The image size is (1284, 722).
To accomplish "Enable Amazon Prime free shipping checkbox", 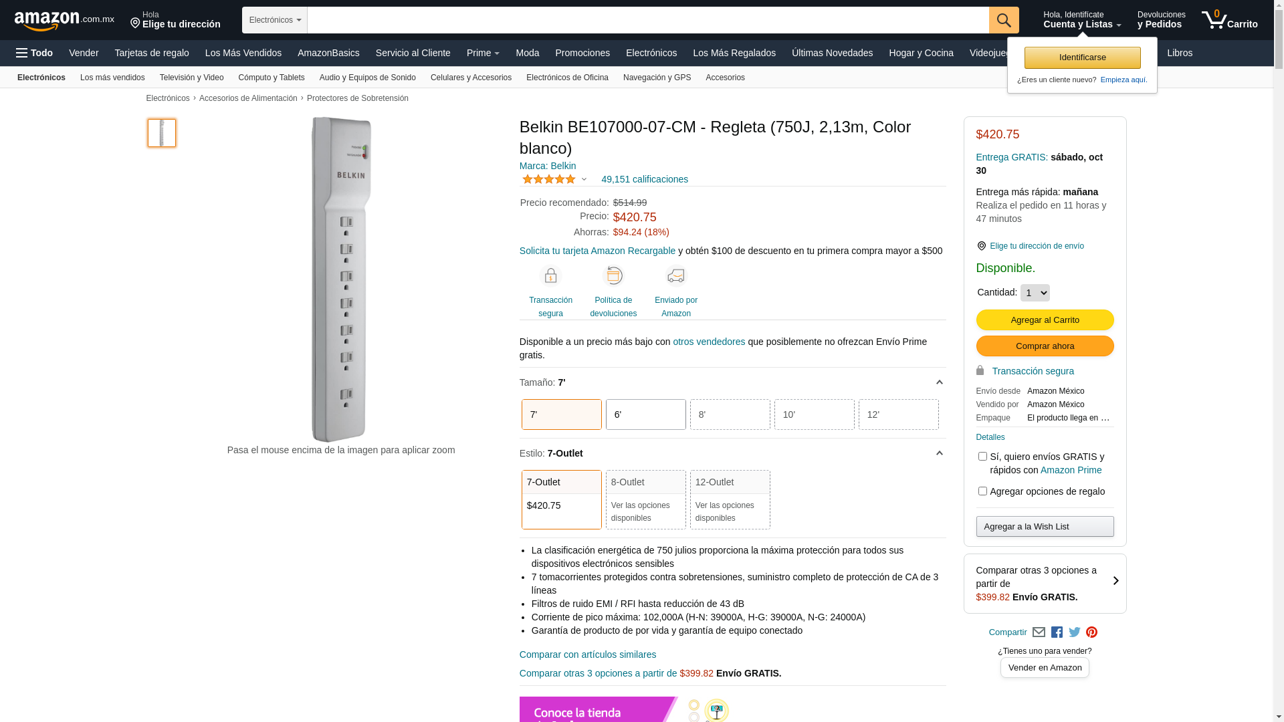I will click(x=982, y=457).
